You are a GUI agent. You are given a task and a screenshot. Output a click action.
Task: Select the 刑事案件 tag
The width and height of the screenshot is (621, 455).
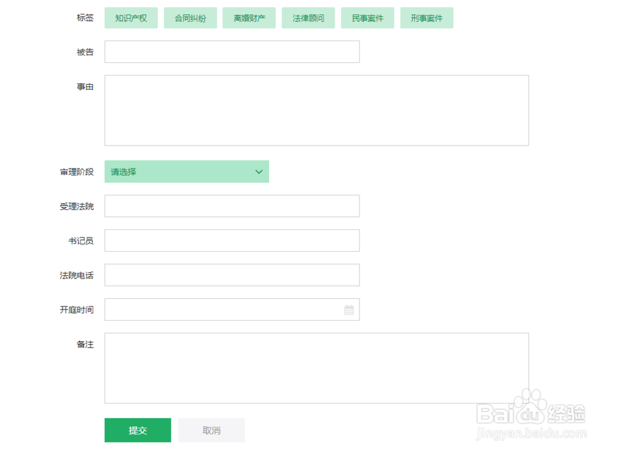pyautogui.click(x=427, y=18)
